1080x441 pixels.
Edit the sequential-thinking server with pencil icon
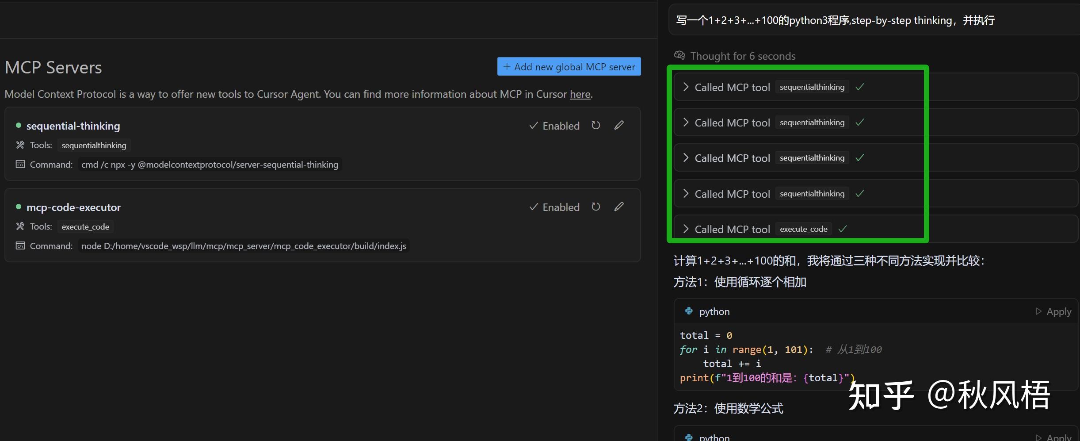(x=618, y=125)
